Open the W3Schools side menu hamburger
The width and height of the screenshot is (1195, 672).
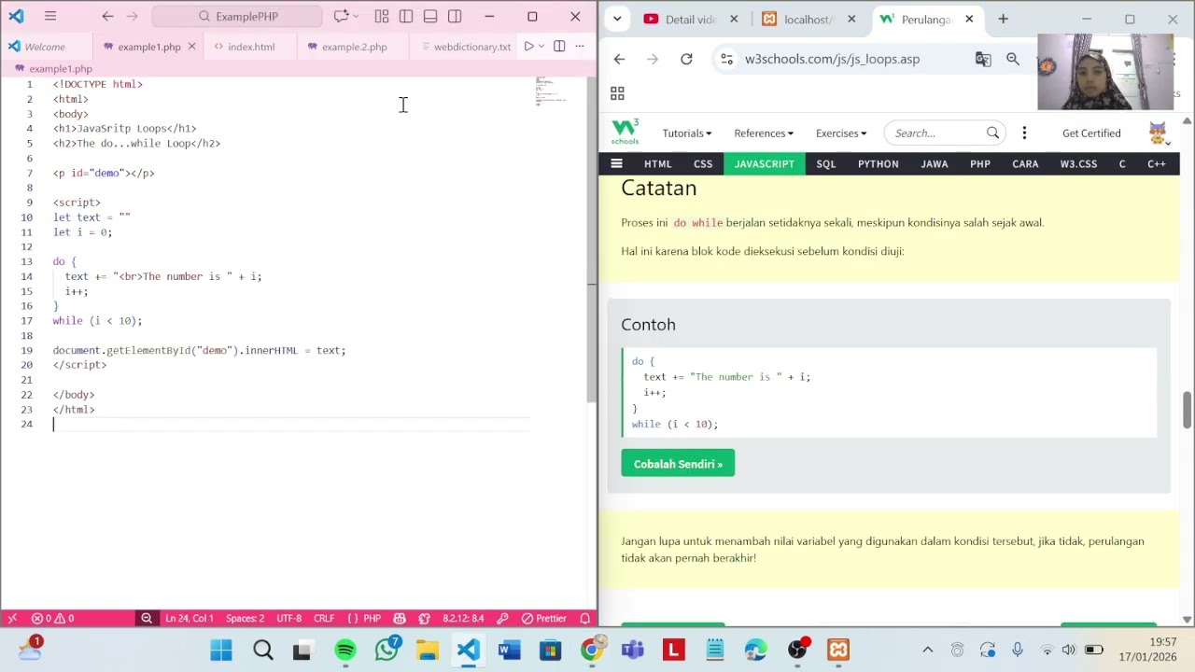(x=616, y=163)
